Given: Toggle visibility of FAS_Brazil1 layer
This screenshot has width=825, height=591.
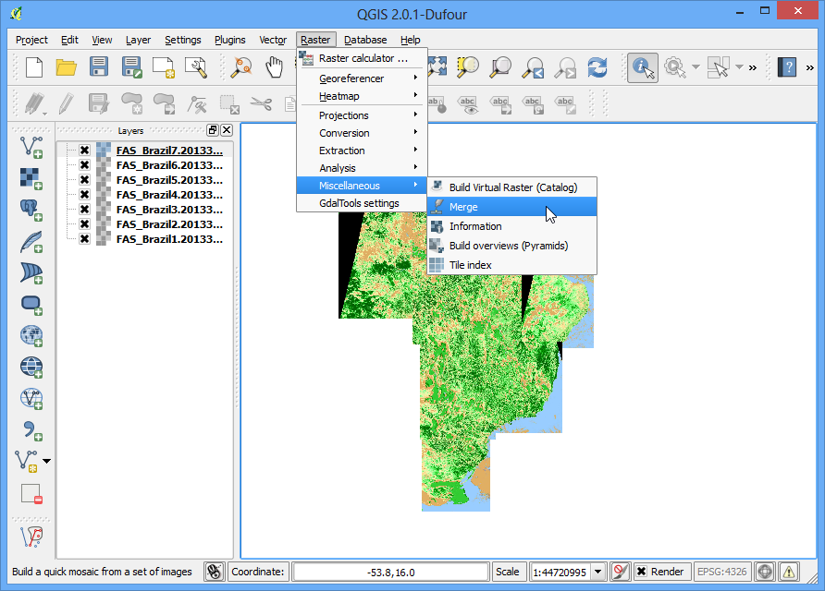Looking at the screenshot, I should pyautogui.click(x=84, y=238).
